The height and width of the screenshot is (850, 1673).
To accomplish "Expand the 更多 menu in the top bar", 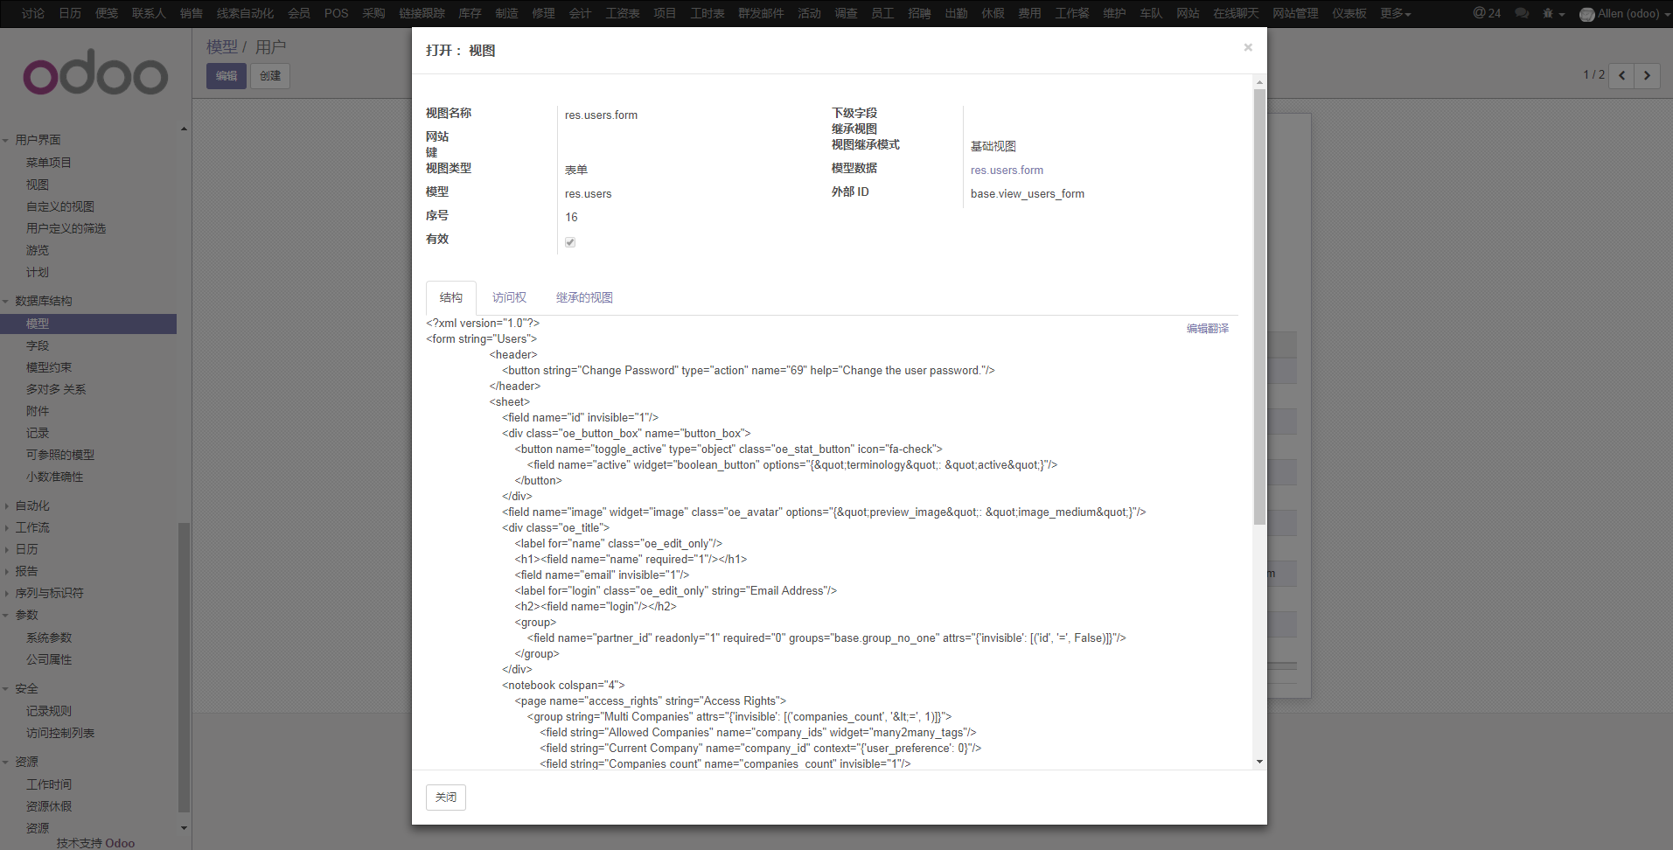I will (1395, 13).
